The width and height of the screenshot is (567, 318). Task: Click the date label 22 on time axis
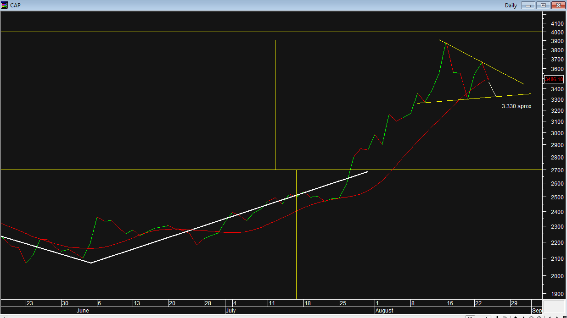[478, 303]
